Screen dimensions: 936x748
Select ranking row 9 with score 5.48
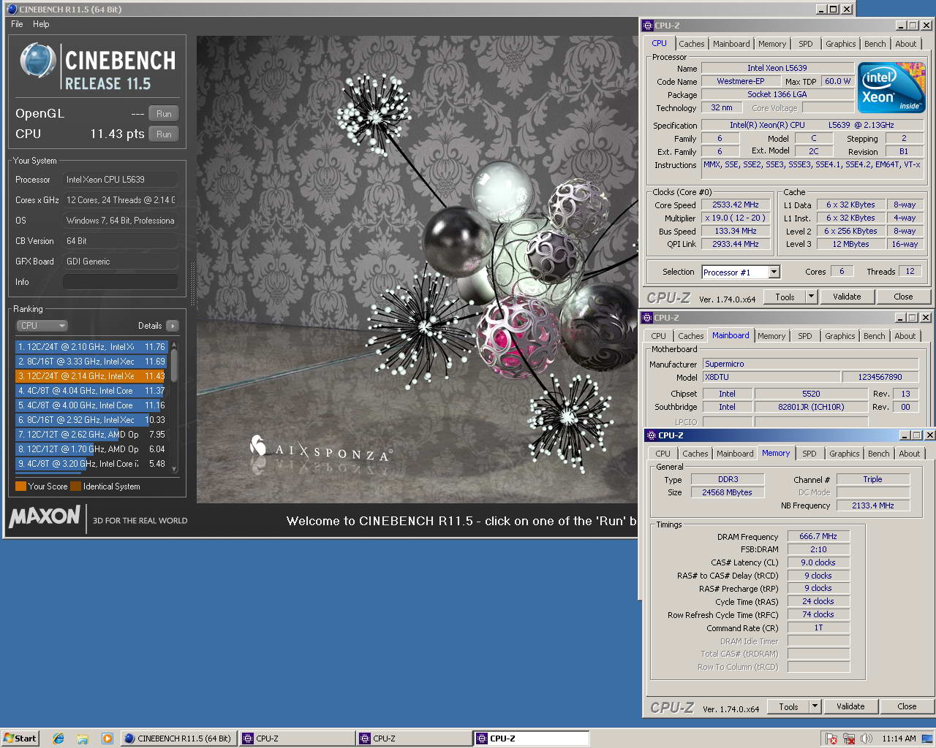[91, 464]
